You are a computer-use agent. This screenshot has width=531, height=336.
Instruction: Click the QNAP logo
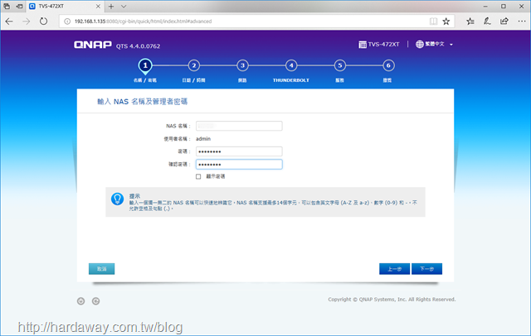(93, 45)
